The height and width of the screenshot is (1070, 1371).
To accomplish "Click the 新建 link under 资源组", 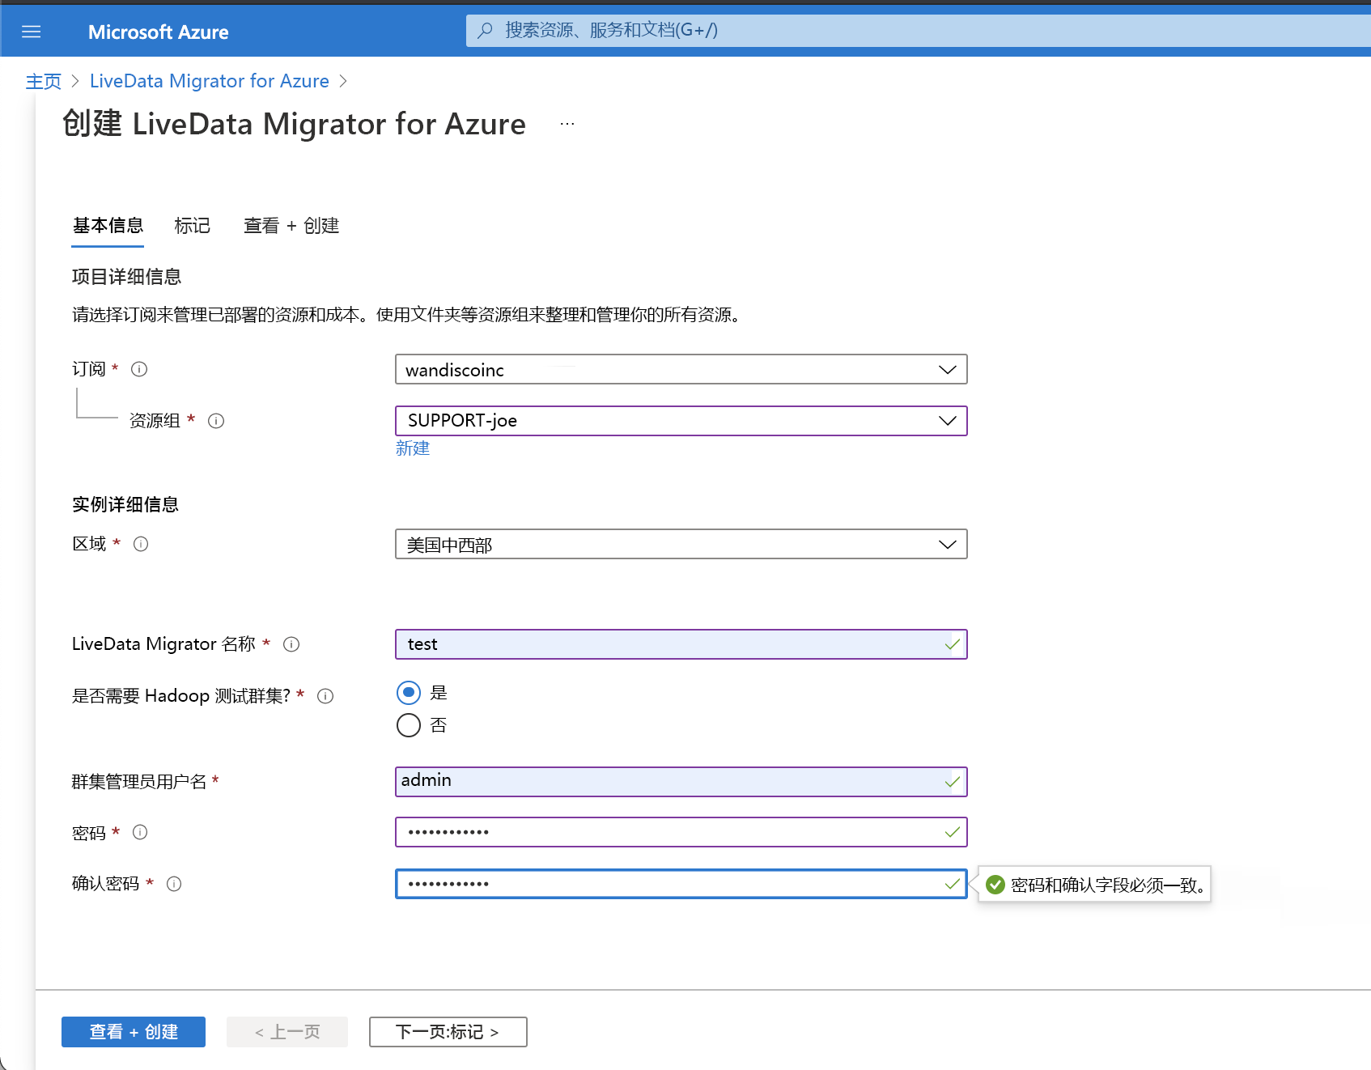I will pos(413,448).
